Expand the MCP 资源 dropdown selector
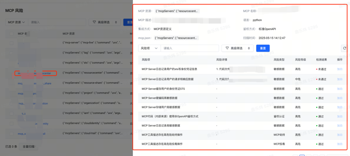 (17, 22)
